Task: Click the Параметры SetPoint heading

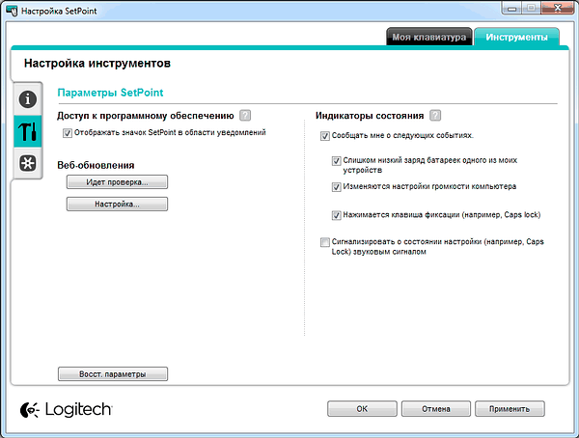Action: tap(110, 93)
